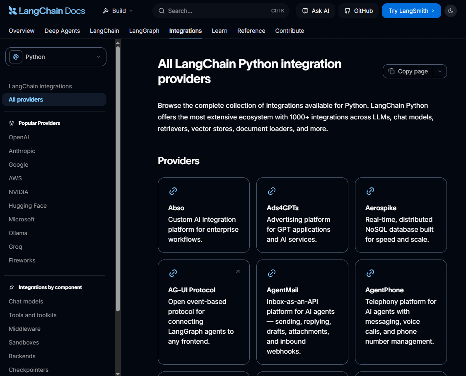Viewport: 466px width, 376px height.
Task: Click the sidebar scrollbar thumb
Action: pos(118,179)
